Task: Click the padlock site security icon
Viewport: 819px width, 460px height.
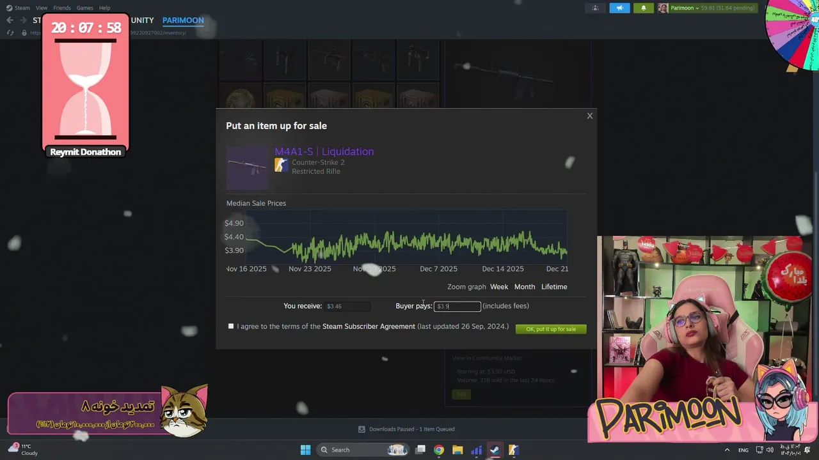Action: [24, 33]
